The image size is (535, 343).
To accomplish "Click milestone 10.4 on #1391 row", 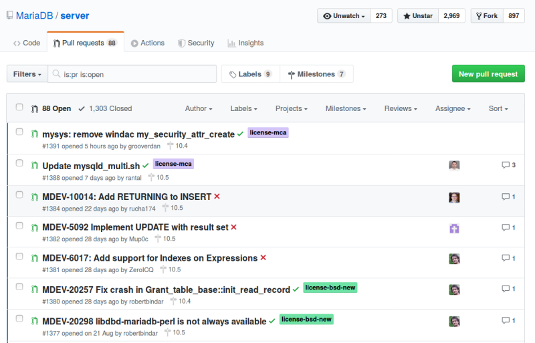I will pos(177,146).
